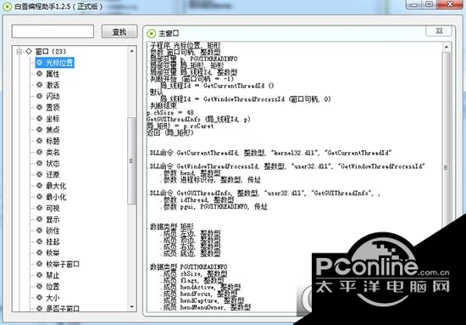Image resolution: width=466 pixels, height=325 pixels.
Task: Click the icon beside 类名
Action: (40, 152)
